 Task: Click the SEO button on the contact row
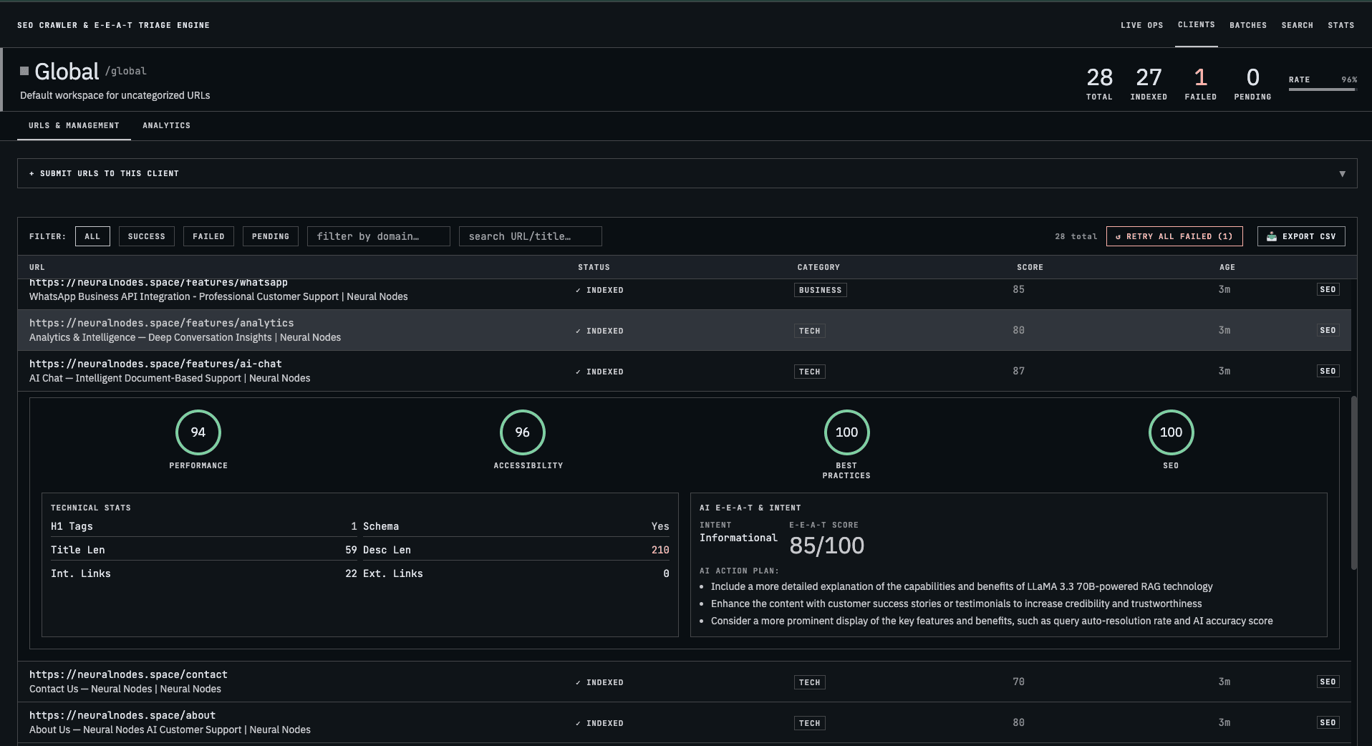[x=1328, y=682]
